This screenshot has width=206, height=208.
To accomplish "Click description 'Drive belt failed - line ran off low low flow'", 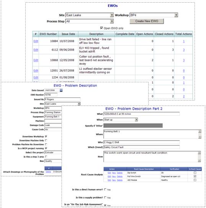I will [x=95, y=41].
